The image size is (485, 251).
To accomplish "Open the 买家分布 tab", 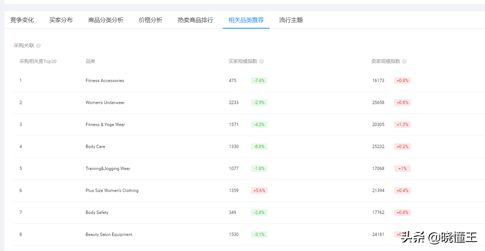I will point(61,20).
